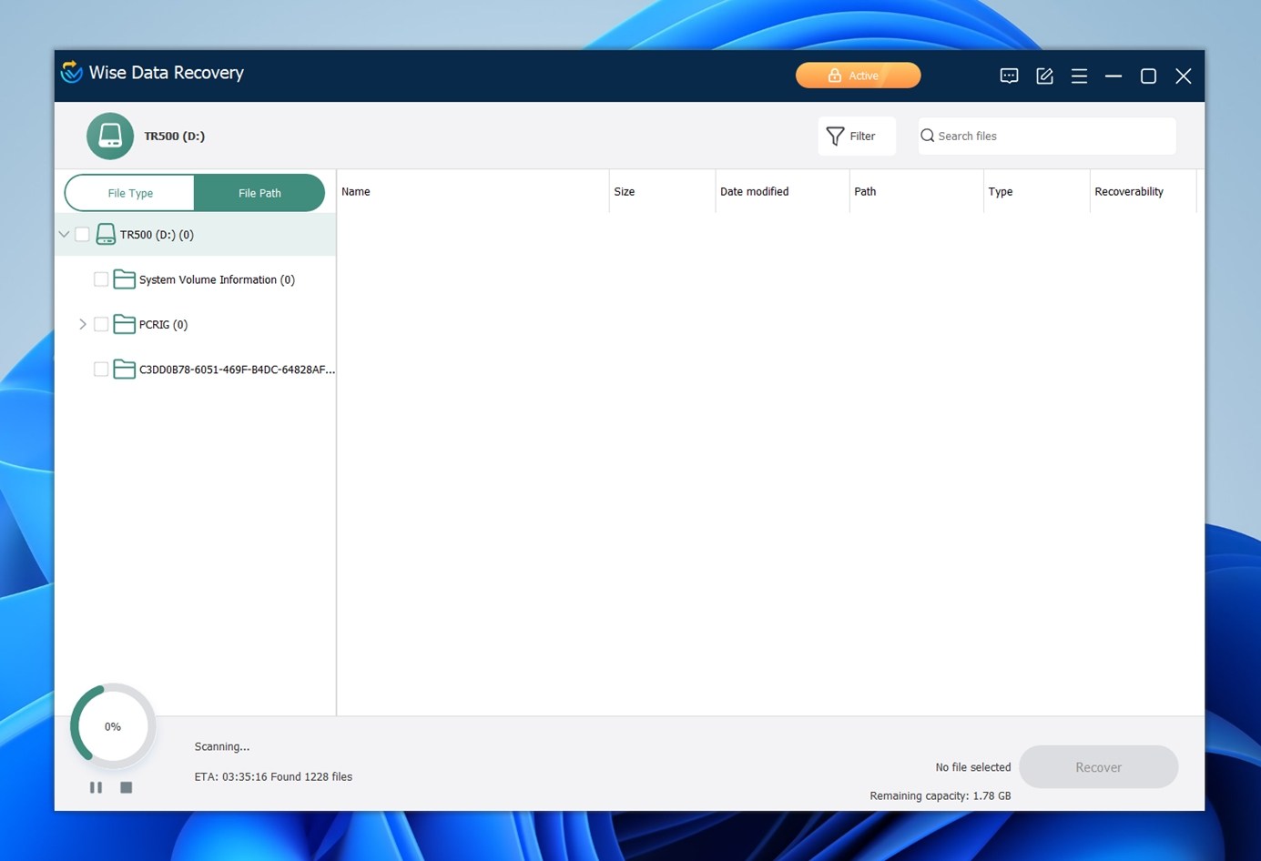Click the No file selected label

click(x=973, y=767)
